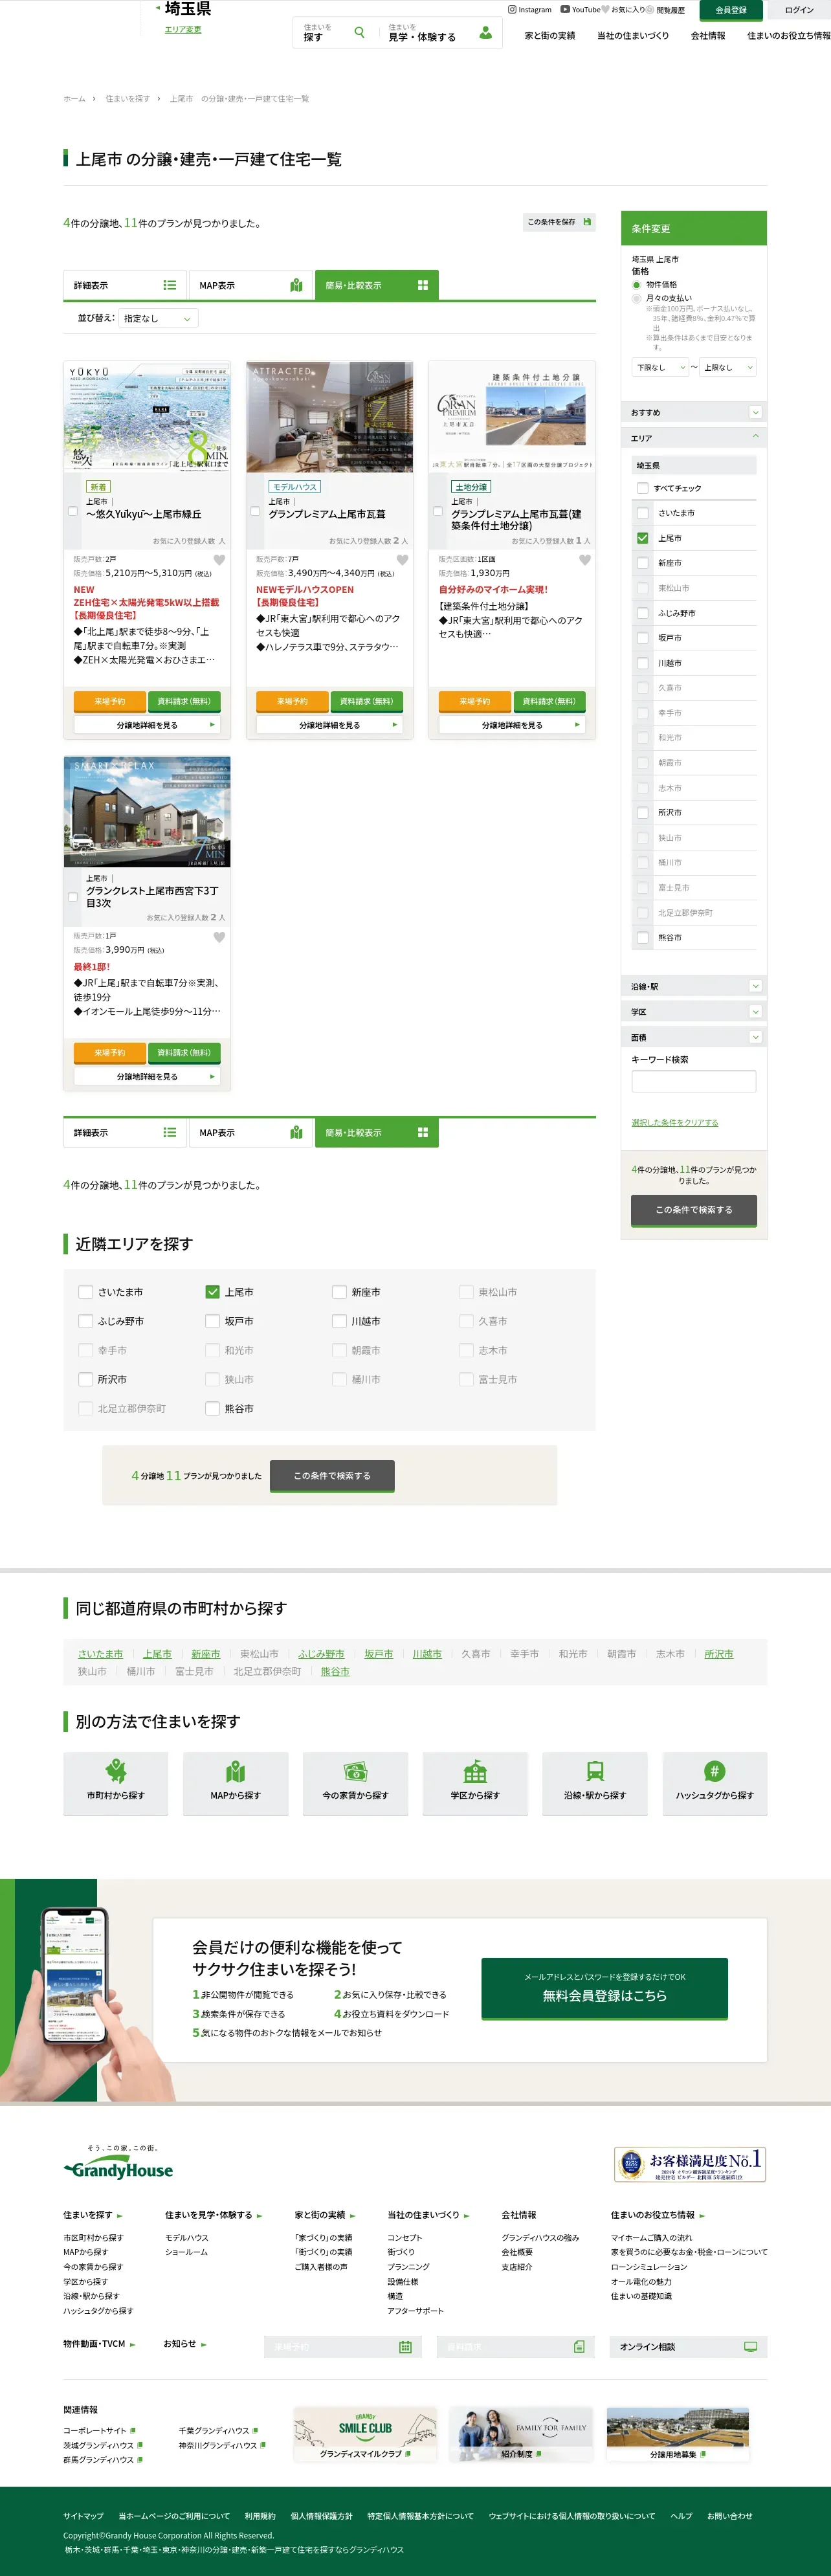Favorite the 建築条件付土地分譲 listing heart
Screen dimensions: 831x2576
585,560
